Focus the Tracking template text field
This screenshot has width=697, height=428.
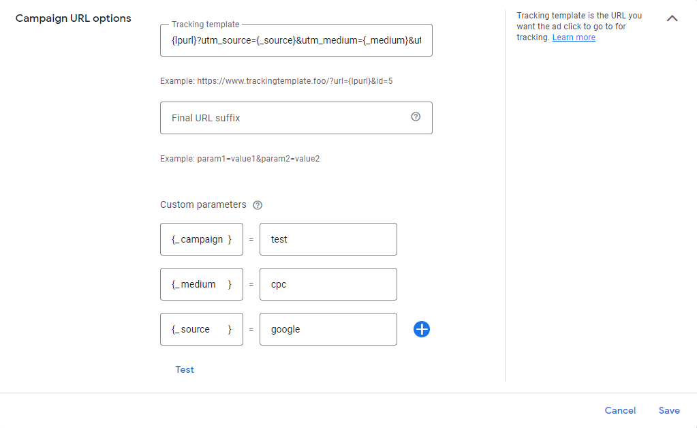coord(296,41)
